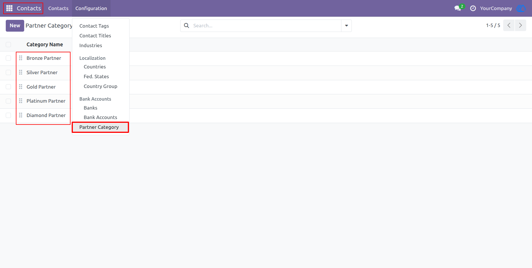Click the 1-5 / 5 pager counter
The height and width of the screenshot is (268, 532).
(493, 25)
